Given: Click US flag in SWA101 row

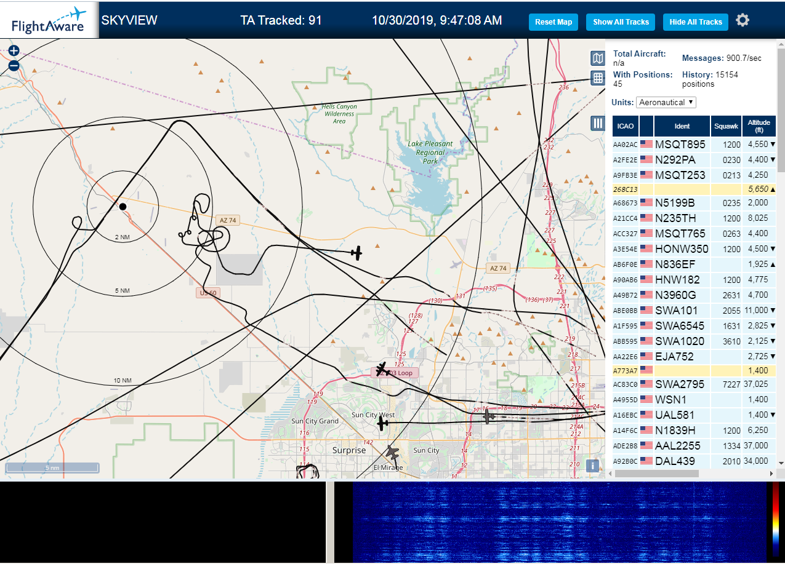Looking at the screenshot, I should pyautogui.click(x=646, y=310).
